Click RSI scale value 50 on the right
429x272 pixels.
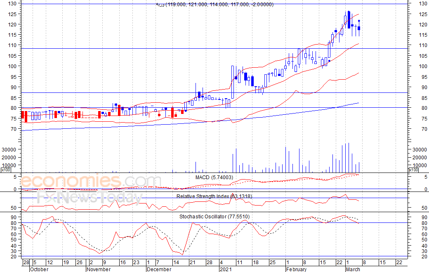click(424, 208)
